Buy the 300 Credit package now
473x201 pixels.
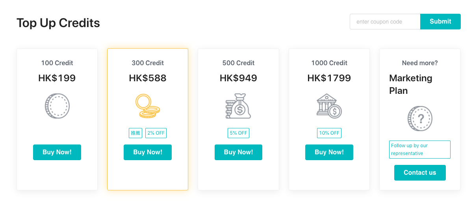pos(148,152)
